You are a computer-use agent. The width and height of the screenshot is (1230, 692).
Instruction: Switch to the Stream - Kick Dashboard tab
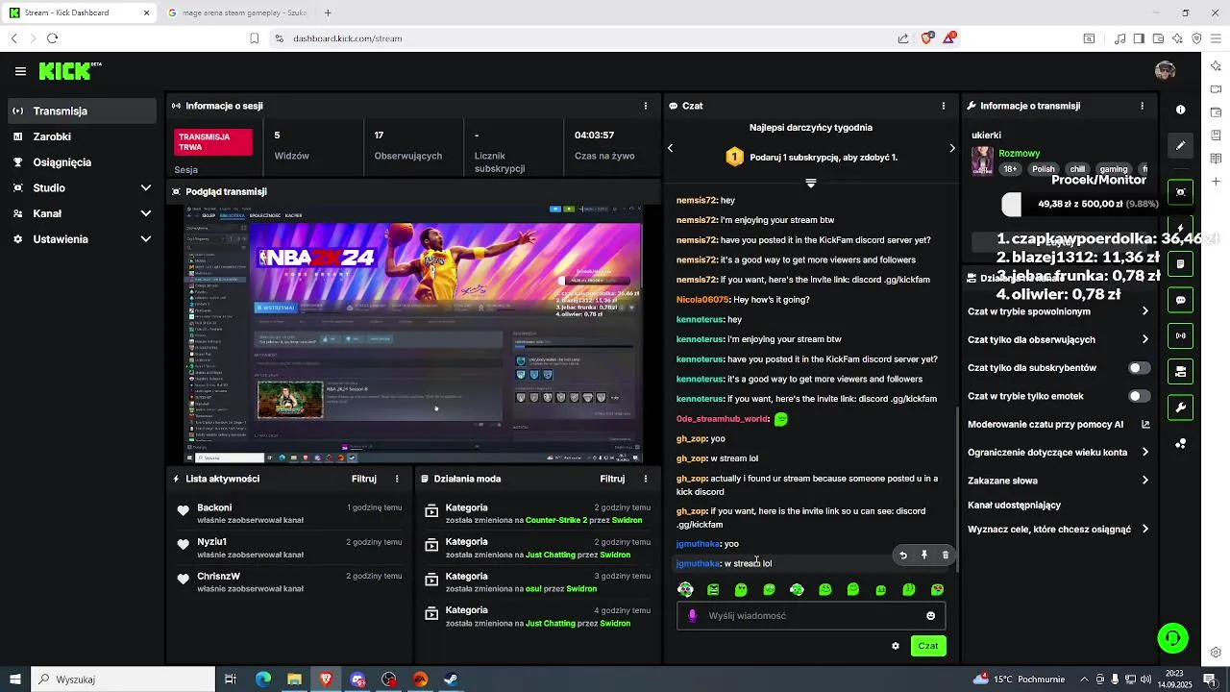pyautogui.click(x=79, y=12)
